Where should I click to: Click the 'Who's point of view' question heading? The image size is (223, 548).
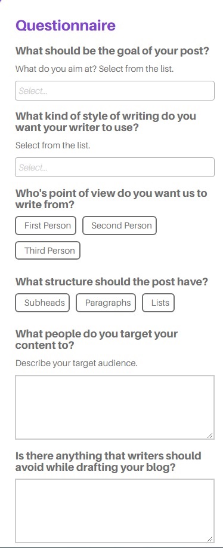coord(111,199)
